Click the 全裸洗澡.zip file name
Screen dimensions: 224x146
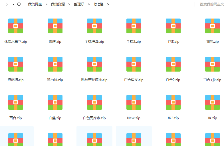[x=94, y=42]
